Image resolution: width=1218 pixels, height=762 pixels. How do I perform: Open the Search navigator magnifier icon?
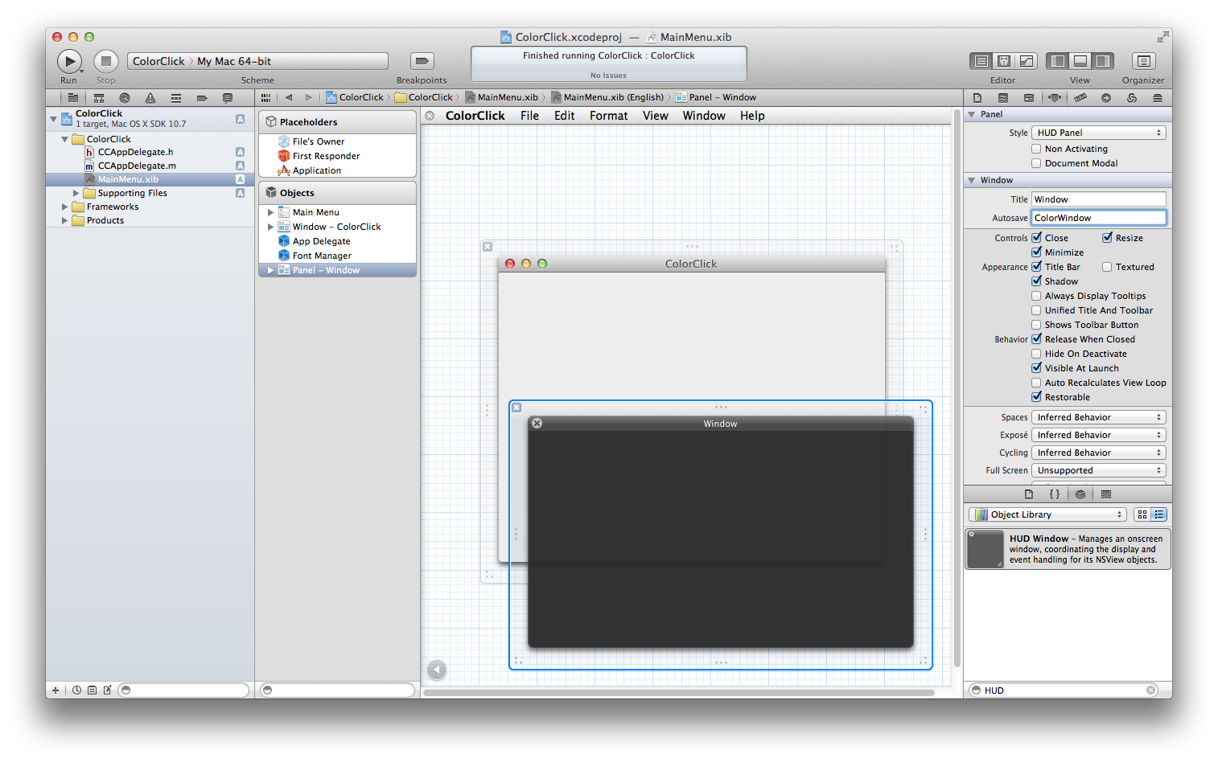(125, 98)
